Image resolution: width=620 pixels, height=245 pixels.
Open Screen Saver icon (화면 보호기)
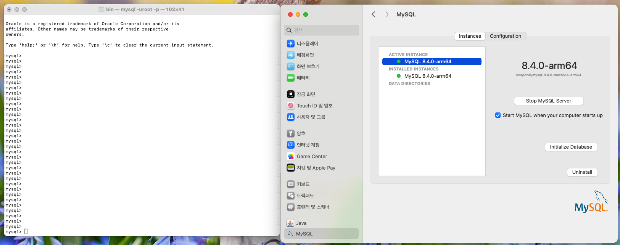291,66
